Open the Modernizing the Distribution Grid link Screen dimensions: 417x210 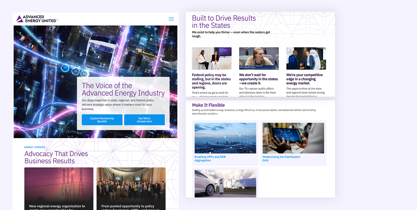click(281, 158)
